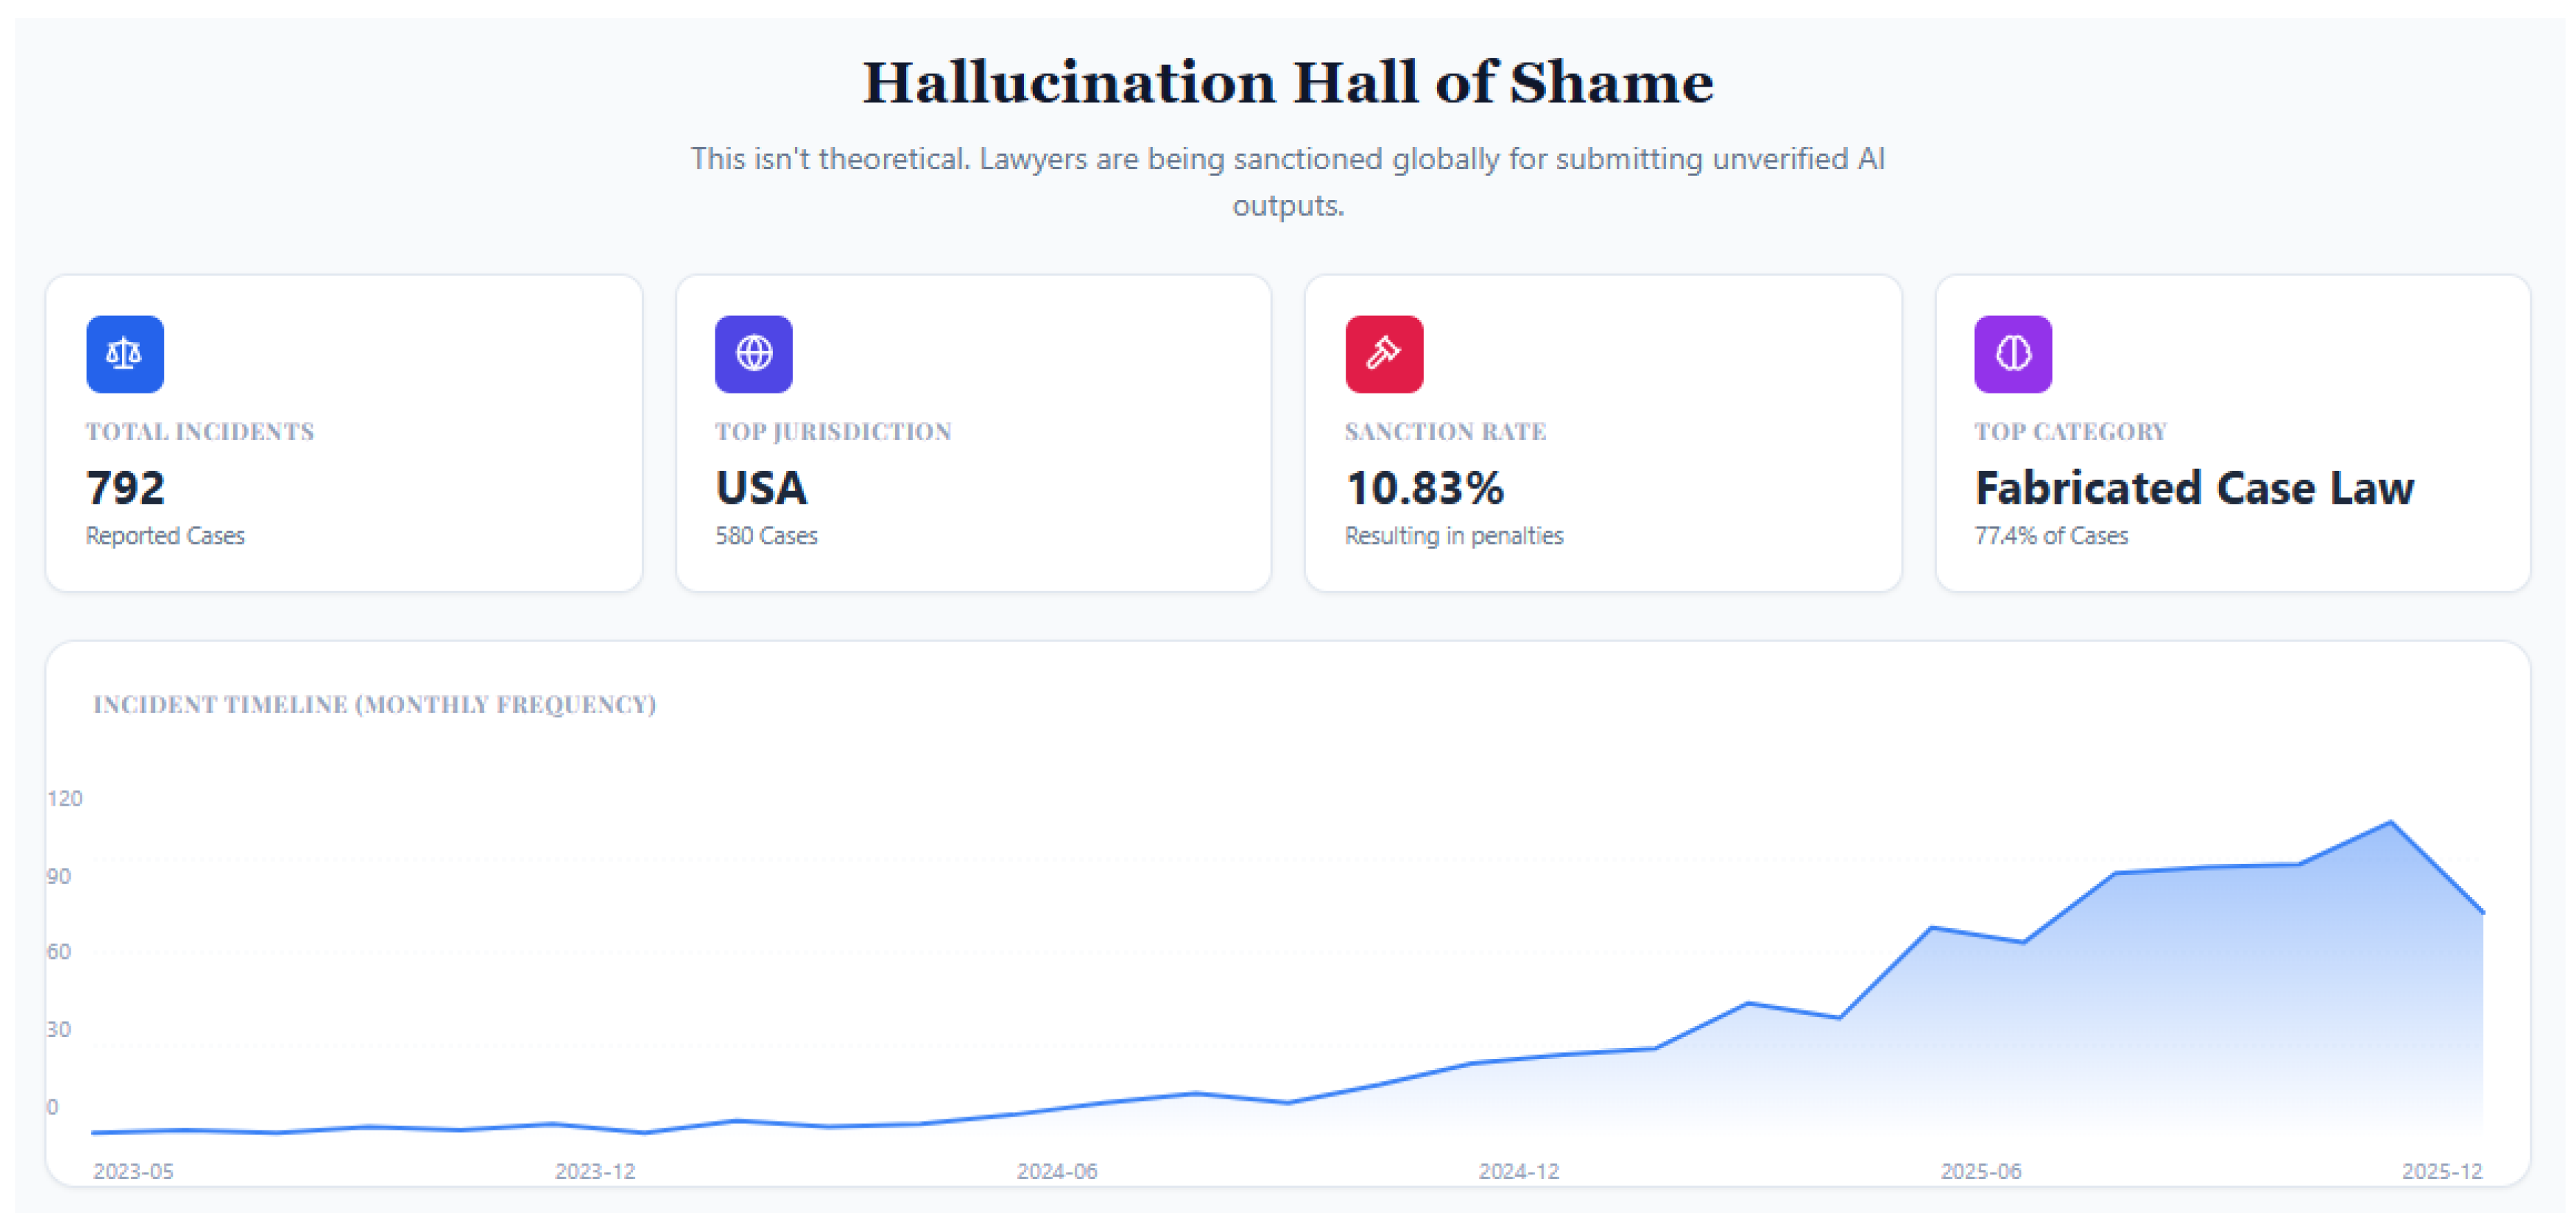Select the 2023-05 x-axis label
This screenshot has height=1224, width=2576.
[x=133, y=1171]
